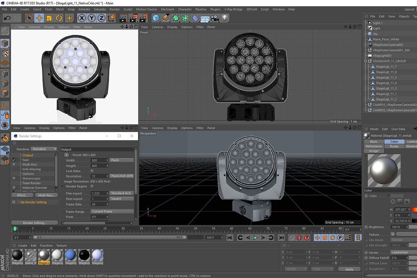Play the animation forward

tap(255, 238)
